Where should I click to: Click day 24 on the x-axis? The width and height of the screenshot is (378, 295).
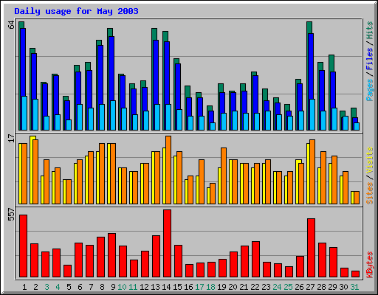tap(277, 287)
